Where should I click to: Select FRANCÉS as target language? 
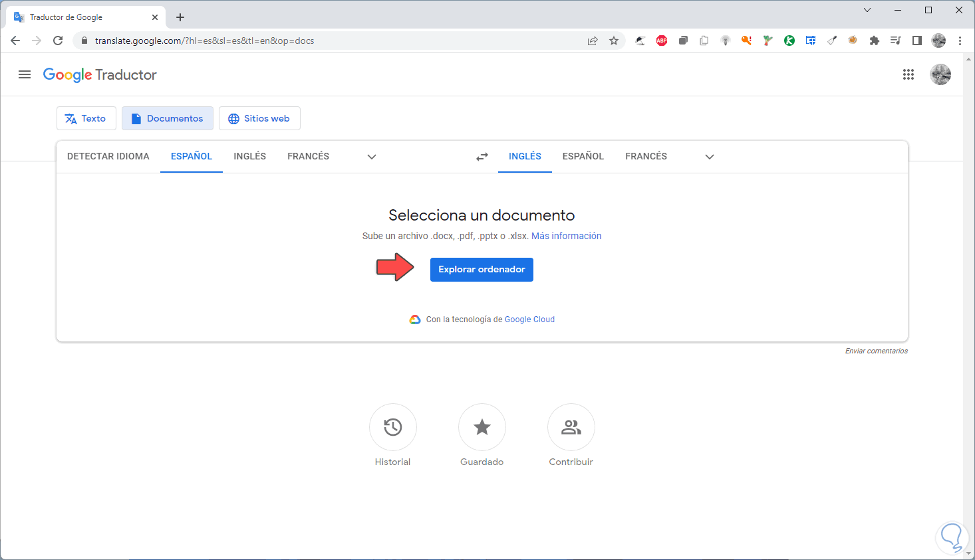(x=646, y=157)
